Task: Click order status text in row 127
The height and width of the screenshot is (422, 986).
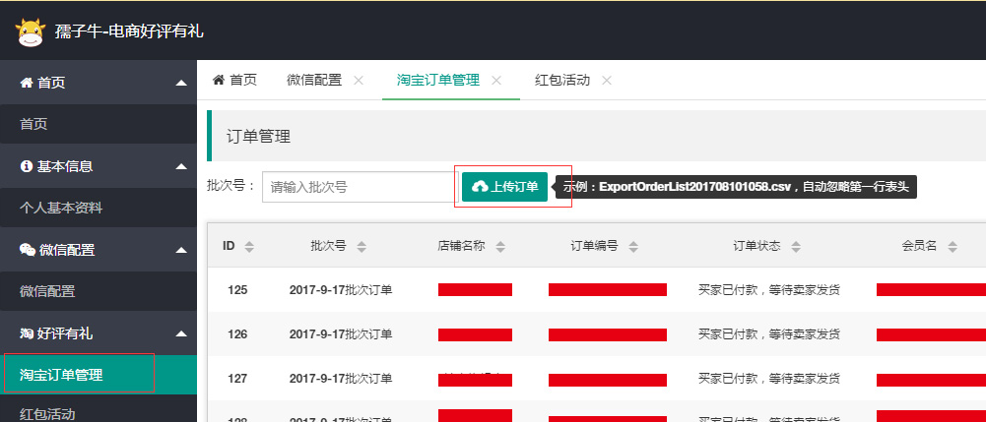Action: (x=769, y=379)
